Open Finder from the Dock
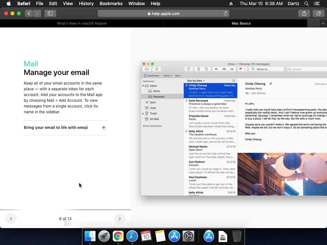Image resolution: width=327 pixels, height=245 pixels. click(90, 236)
